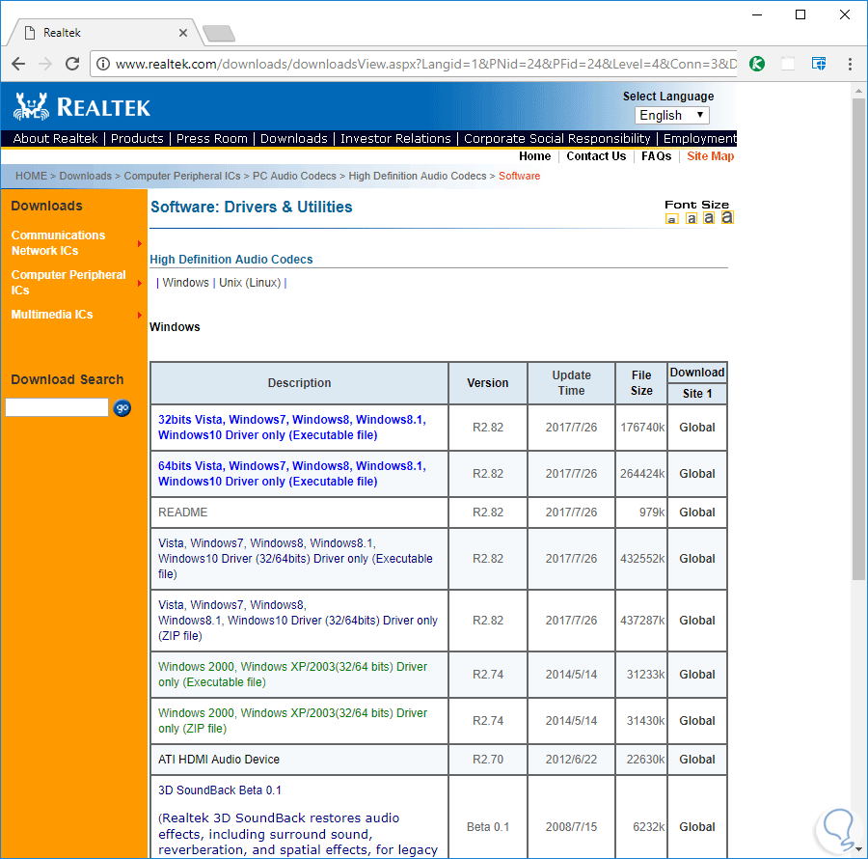Expand Multimedia ICs sidebar item
The width and height of the screenshot is (868, 859).
pyautogui.click(x=75, y=315)
